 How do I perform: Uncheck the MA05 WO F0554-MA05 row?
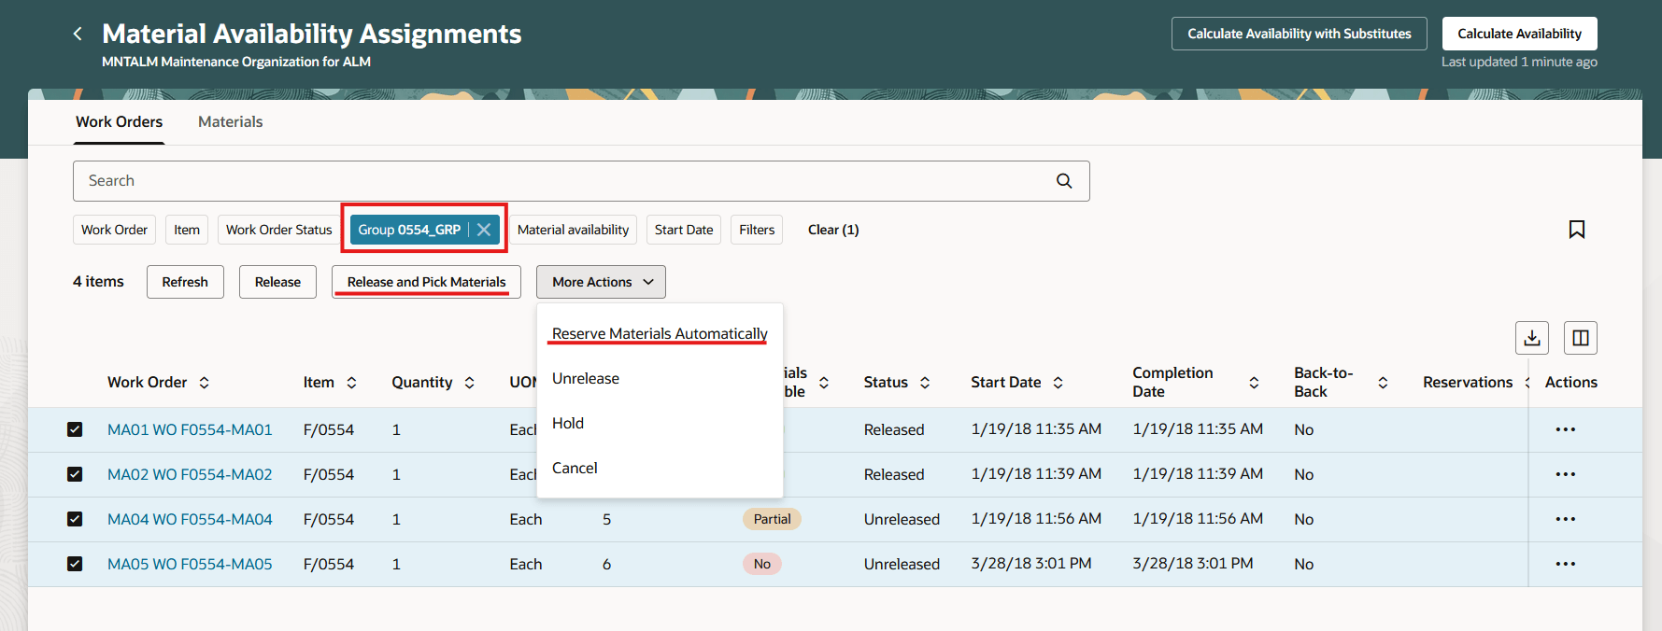(x=75, y=564)
